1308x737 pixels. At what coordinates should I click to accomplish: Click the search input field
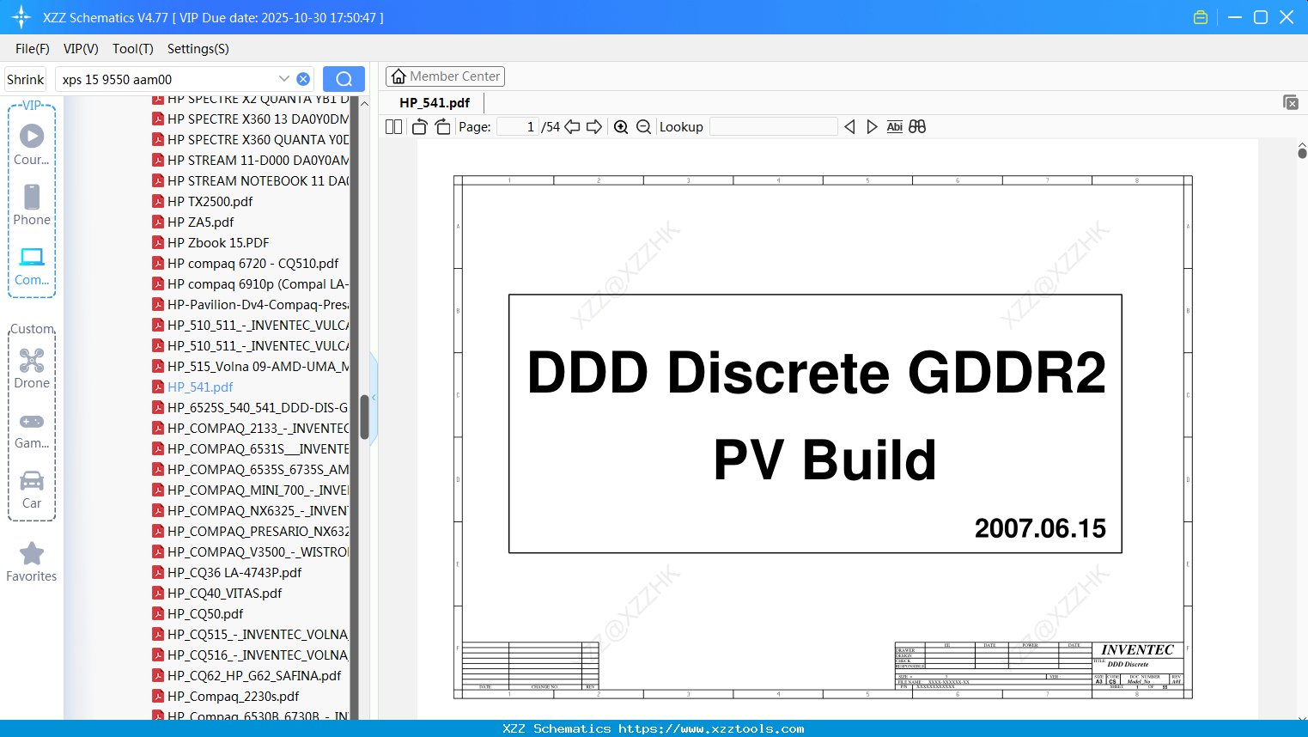(167, 79)
